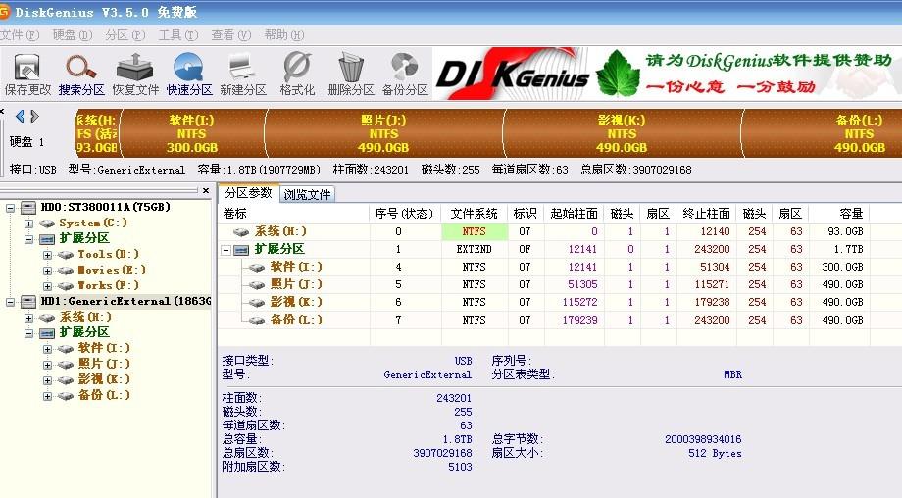Screen dimensions: 902x498
Task: Expand 照片(J:) node in tree
Action: (47, 365)
